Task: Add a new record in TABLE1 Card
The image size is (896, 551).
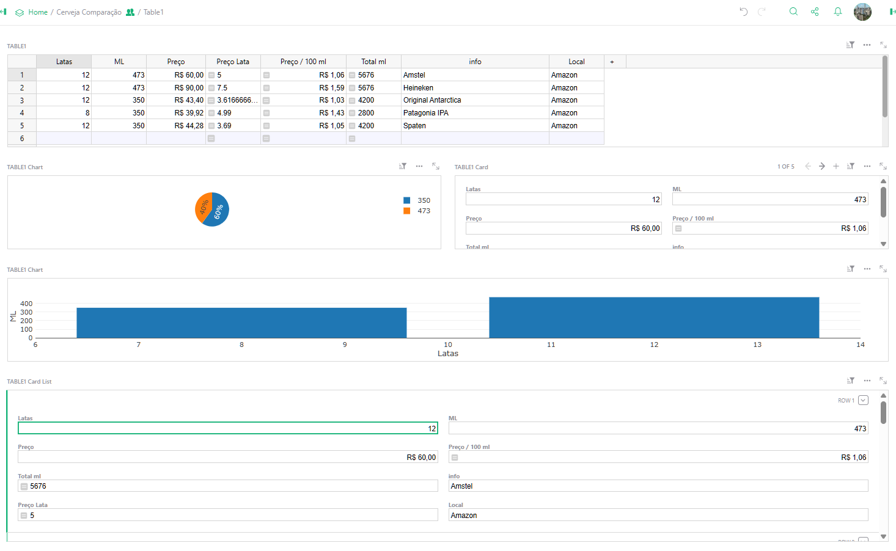Action: [836, 166]
